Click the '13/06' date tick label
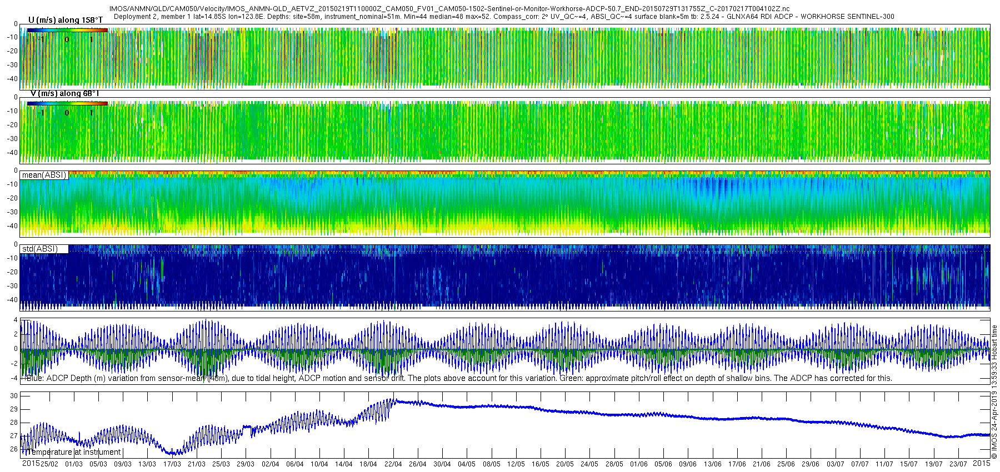This screenshot has height=472, width=1000. (x=713, y=464)
